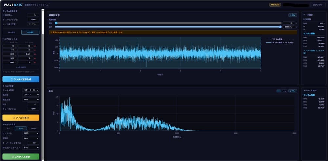Click the ③ スペクトル解析 button
The image size is (328, 161).
coord(21,157)
